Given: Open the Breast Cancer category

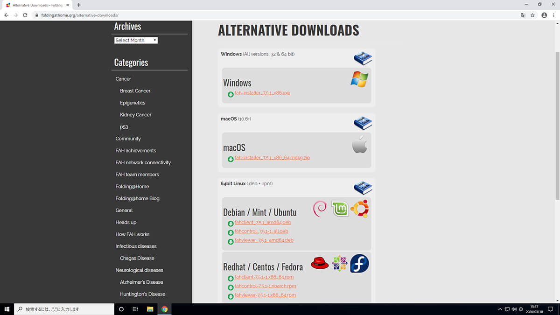Looking at the screenshot, I should point(135,91).
